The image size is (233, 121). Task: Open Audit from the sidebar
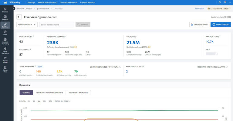tap(5, 33)
